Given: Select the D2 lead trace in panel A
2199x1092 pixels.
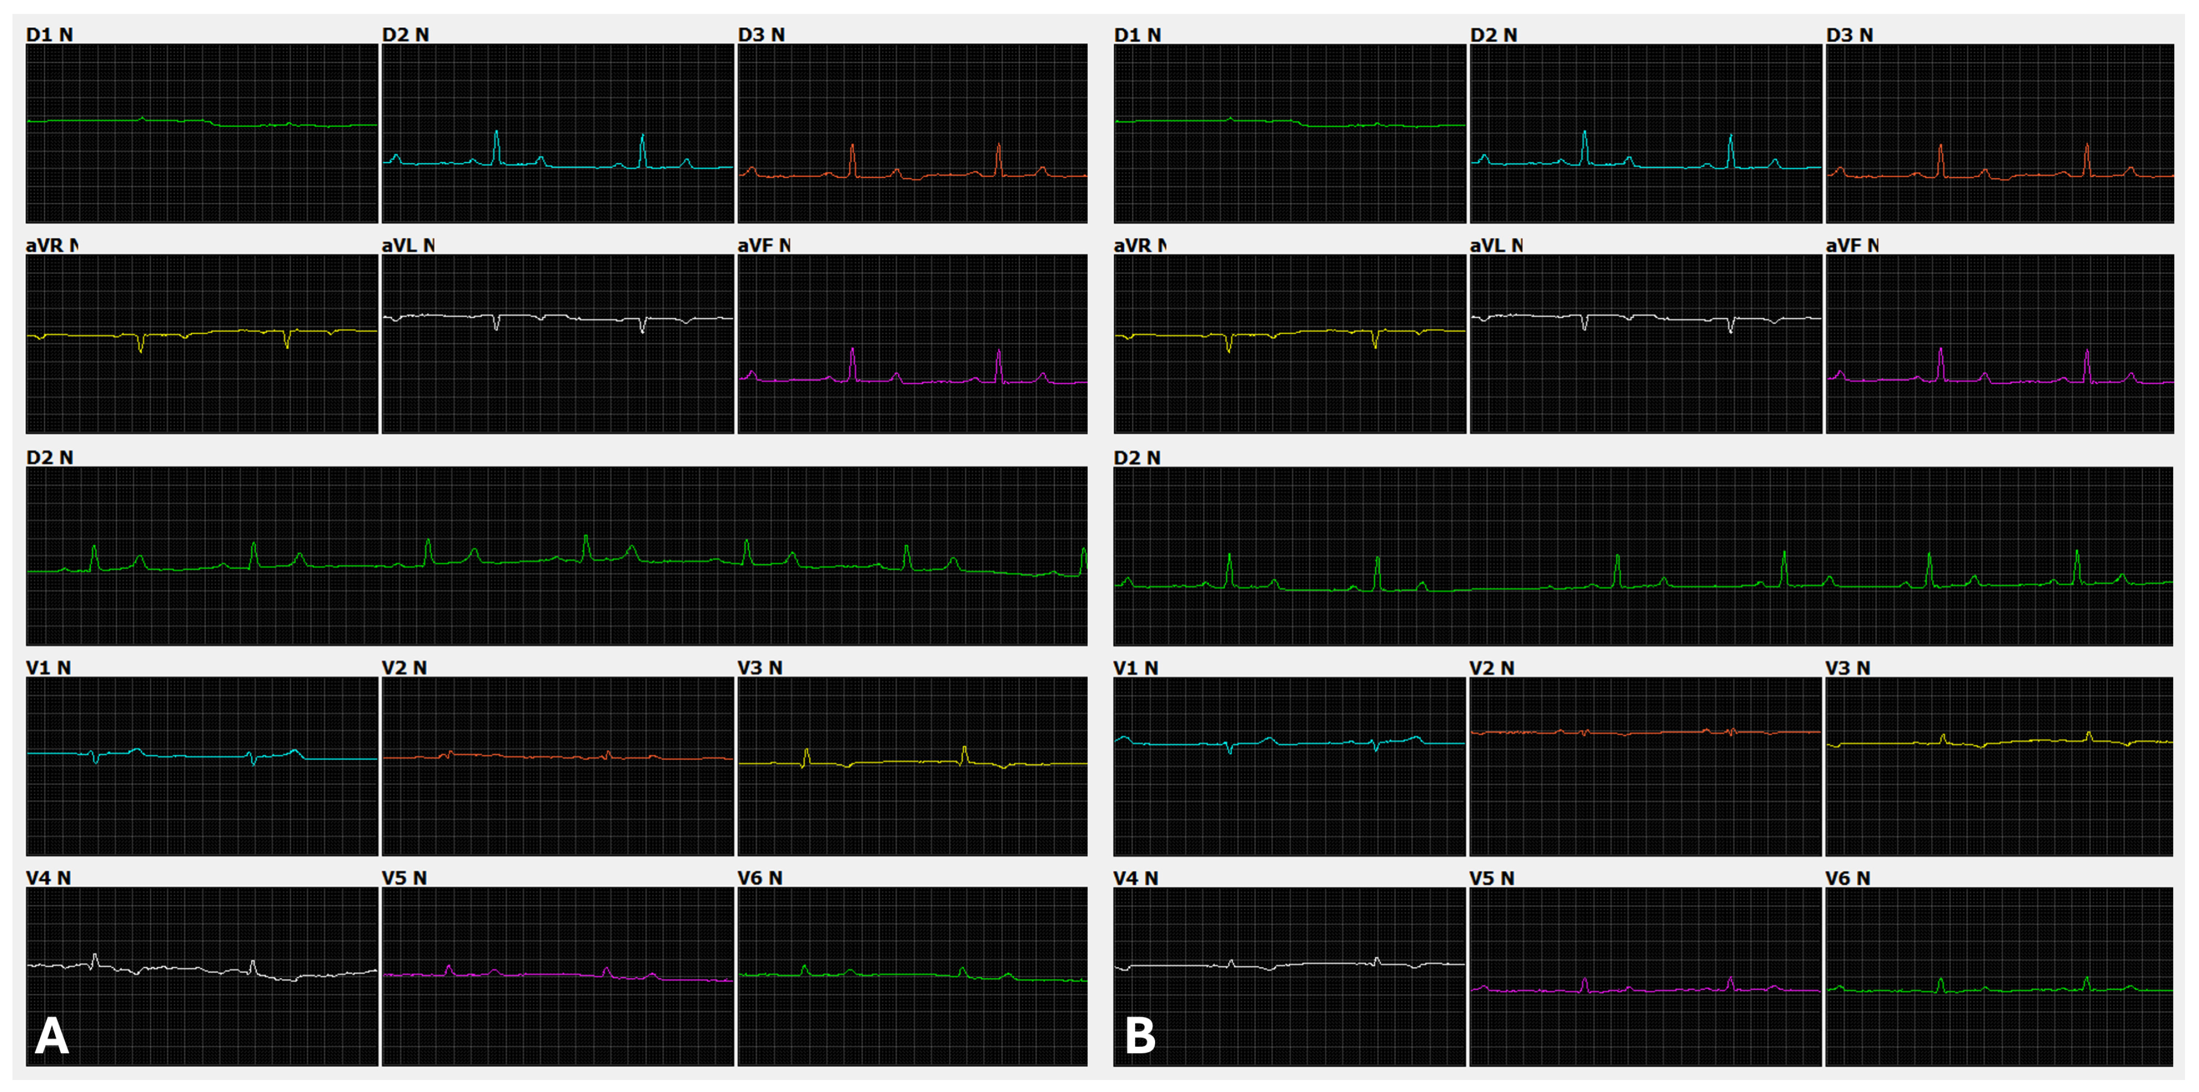Looking at the screenshot, I should [x=557, y=134].
